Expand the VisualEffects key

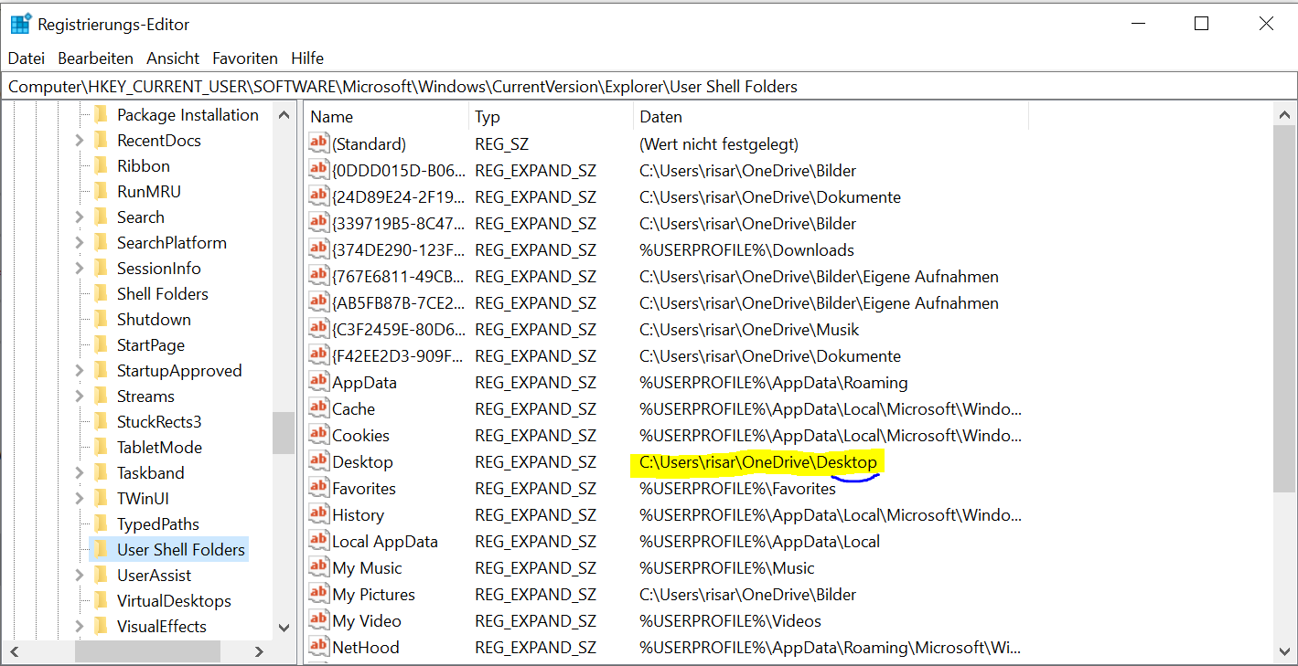click(x=79, y=627)
